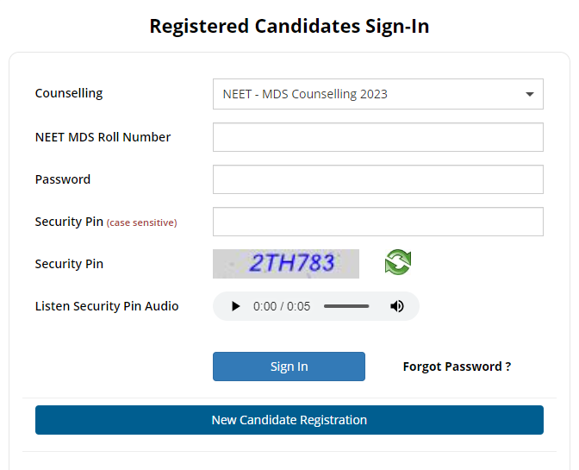Click the Counselling field label

click(69, 93)
